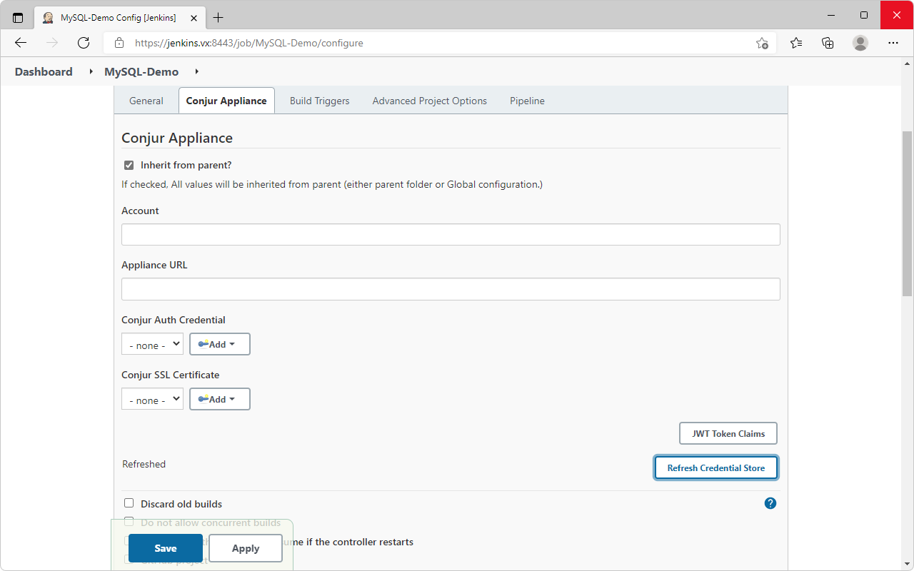
Task: Click the Apply button
Action: 246,548
